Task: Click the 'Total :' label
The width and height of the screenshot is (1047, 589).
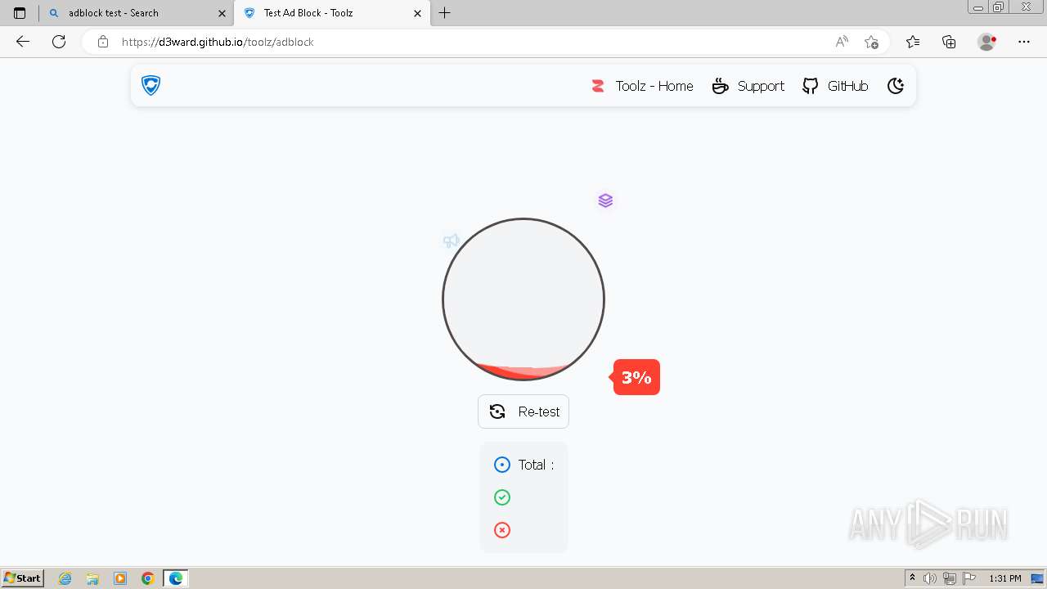Action: 536,465
